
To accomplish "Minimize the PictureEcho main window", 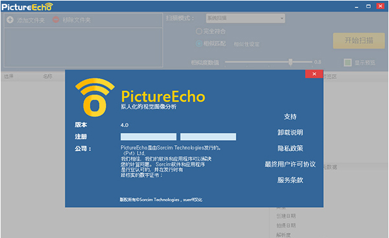I will (x=357, y=6).
